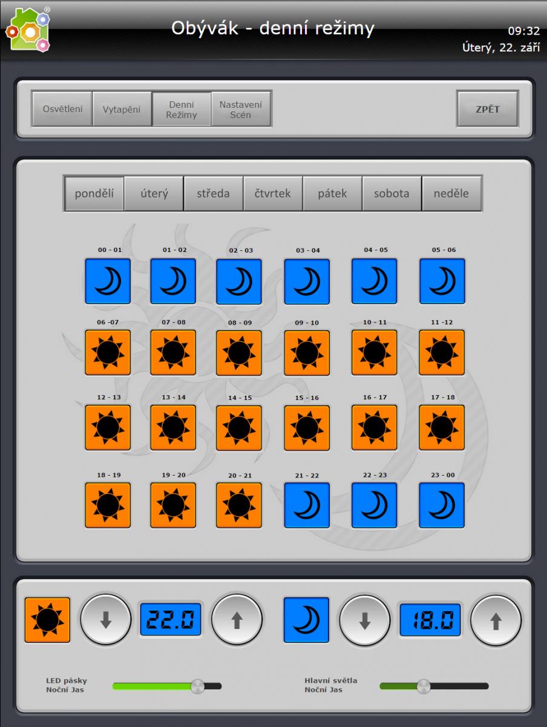Decrease day temperature with down arrow
This screenshot has width=547, height=727.
(106, 620)
